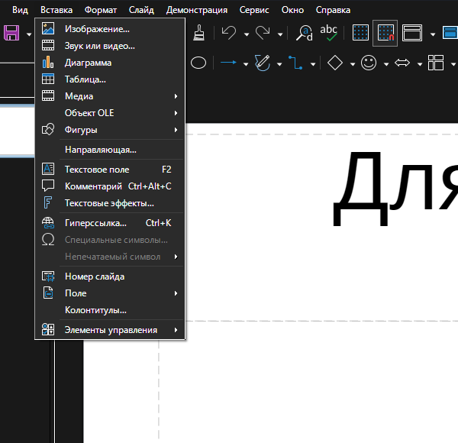The height and width of the screenshot is (443, 458).
Task: Click the Find and Replace icon
Action: point(304,33)
